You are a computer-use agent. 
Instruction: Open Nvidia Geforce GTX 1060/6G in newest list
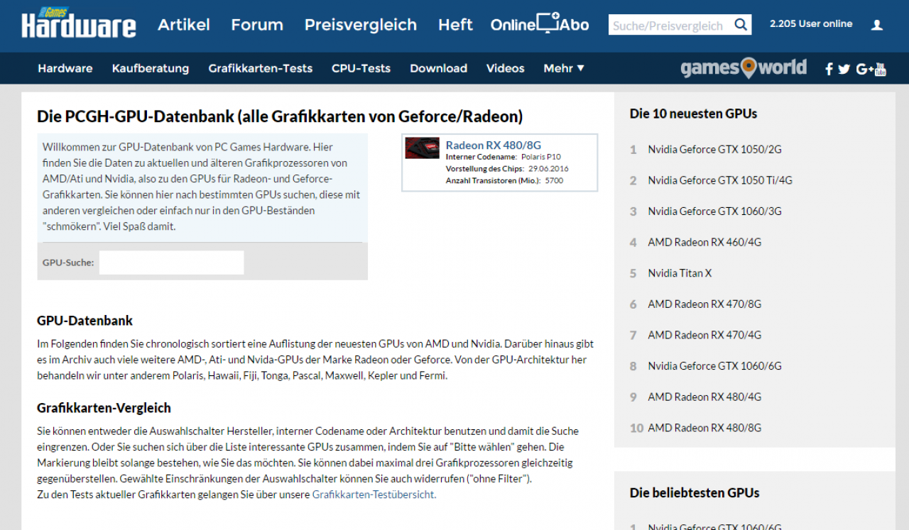(714, 366)
